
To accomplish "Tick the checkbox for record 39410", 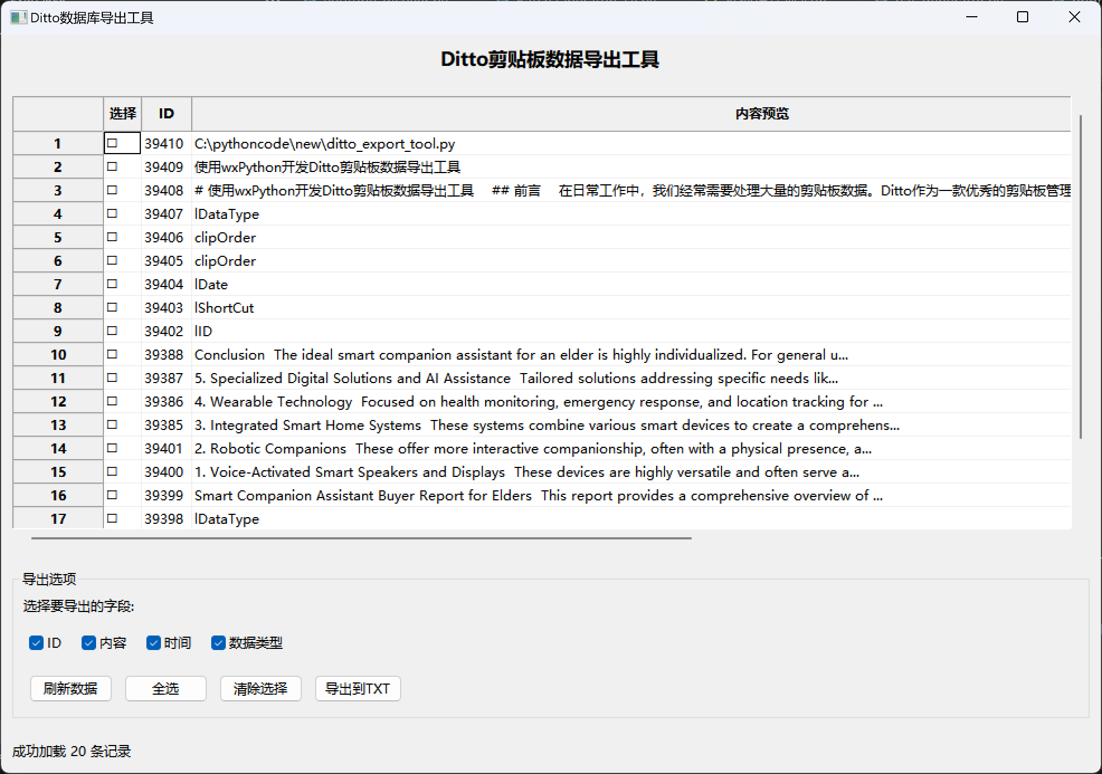I will tap(112, 143).
